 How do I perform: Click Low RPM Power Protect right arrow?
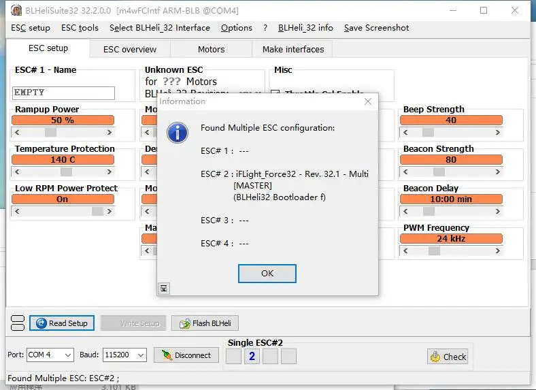(109, 212)
